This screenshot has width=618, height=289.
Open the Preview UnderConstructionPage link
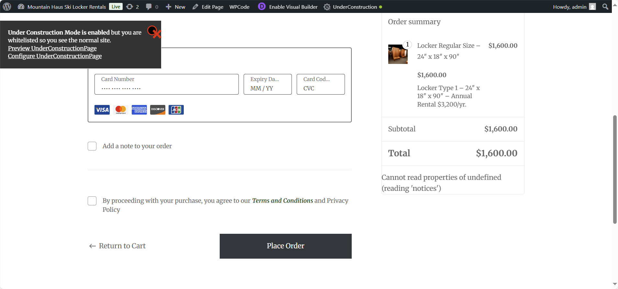(52, 48)
